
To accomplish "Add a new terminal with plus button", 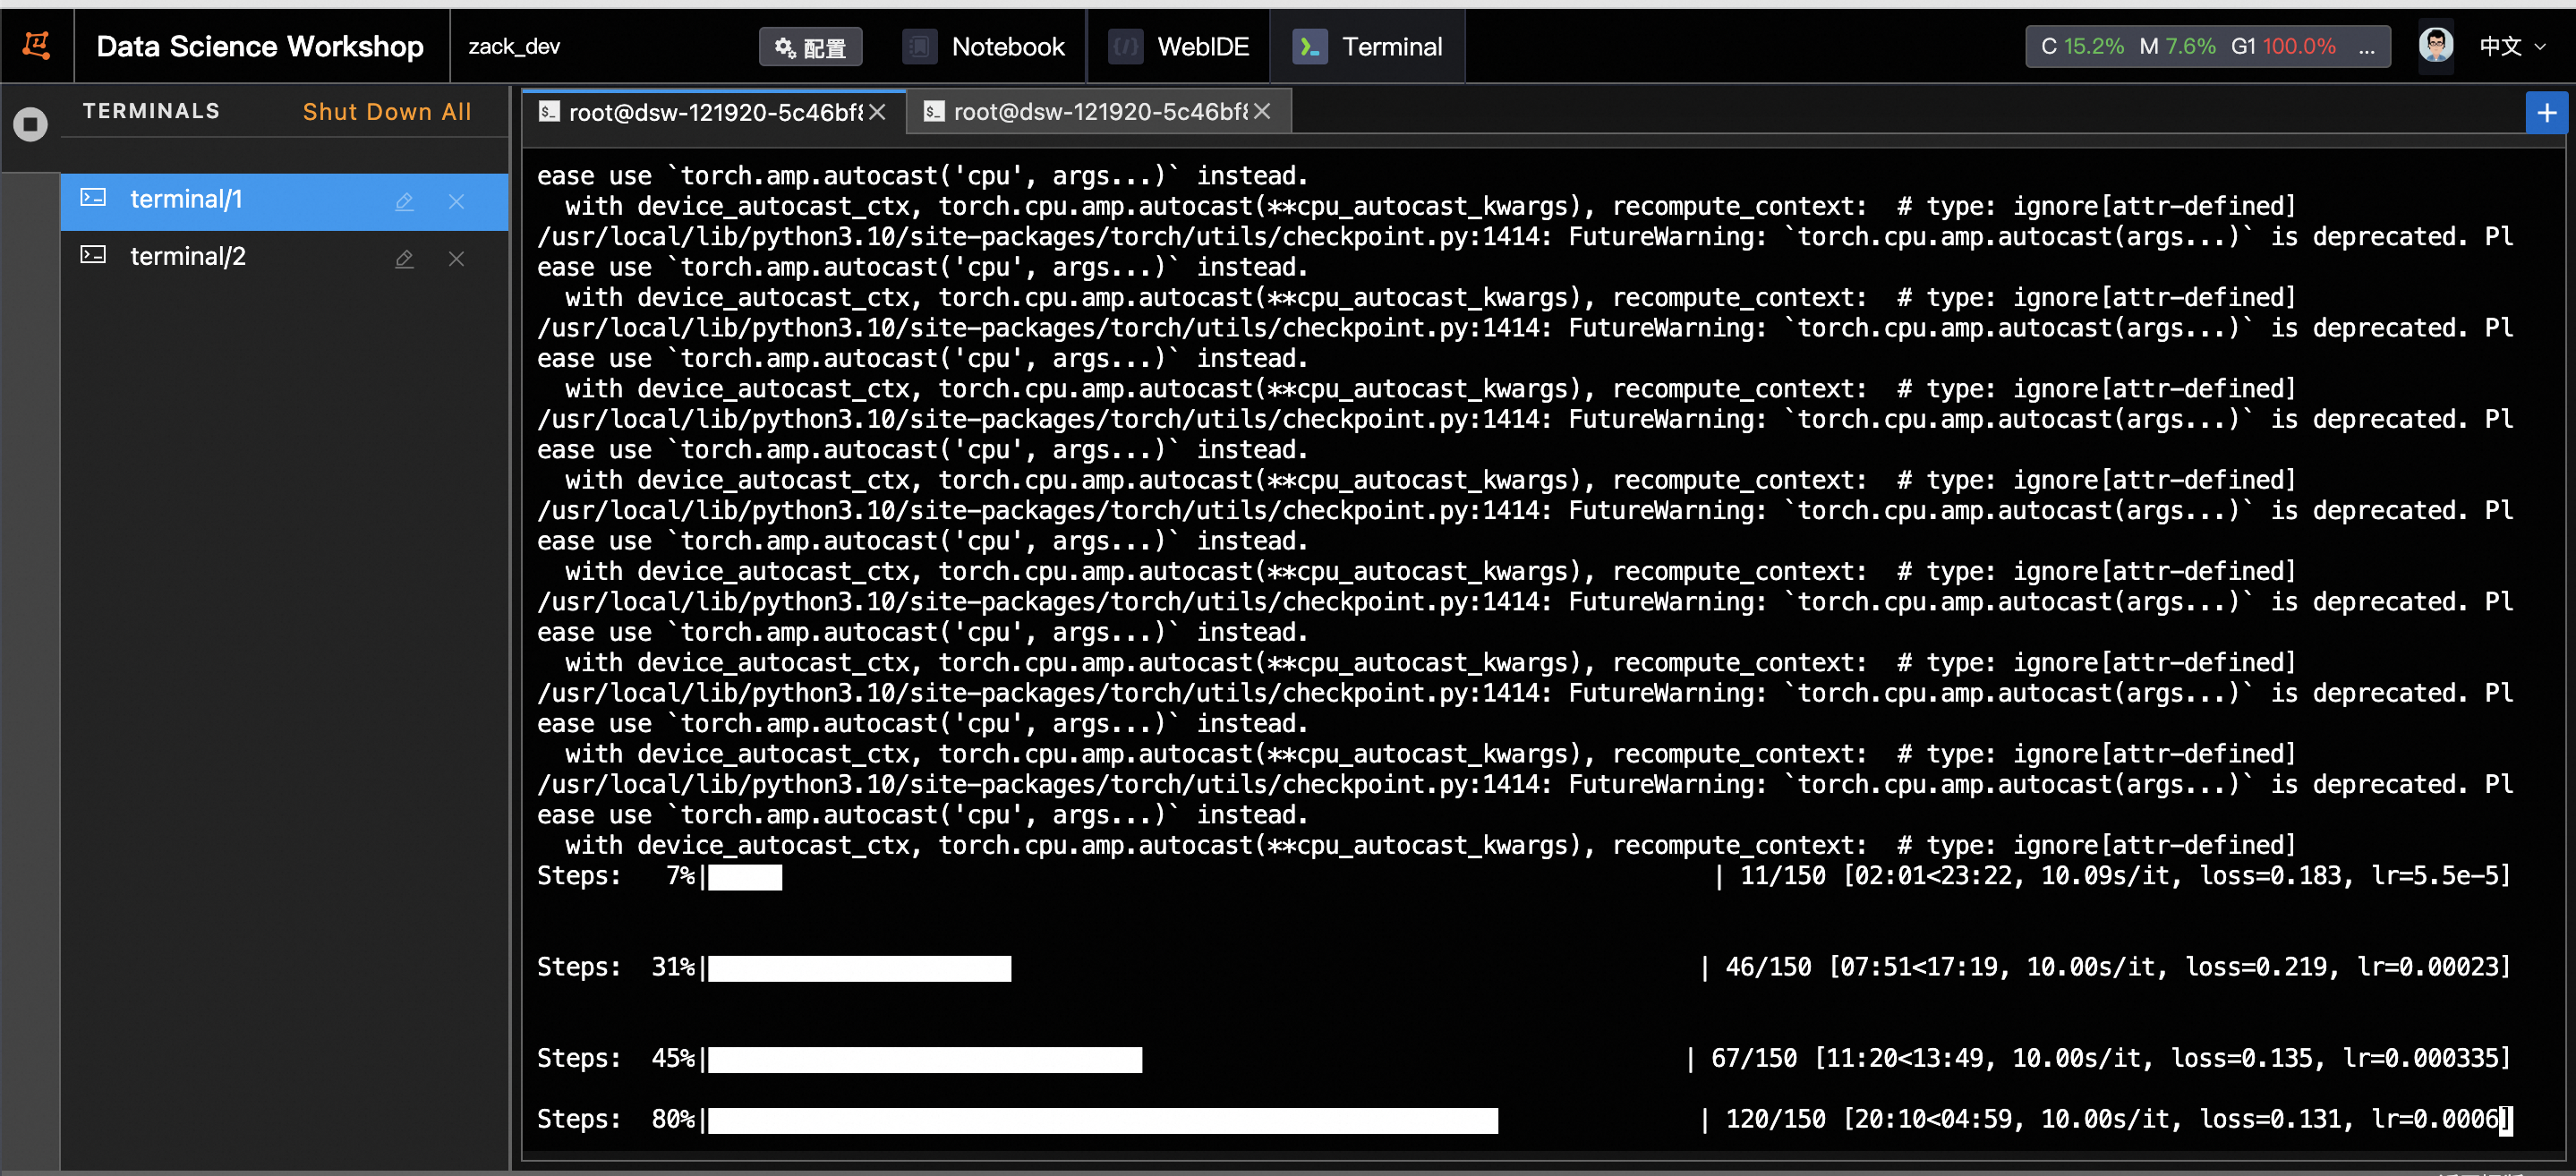I will [x=2546, y=113].
